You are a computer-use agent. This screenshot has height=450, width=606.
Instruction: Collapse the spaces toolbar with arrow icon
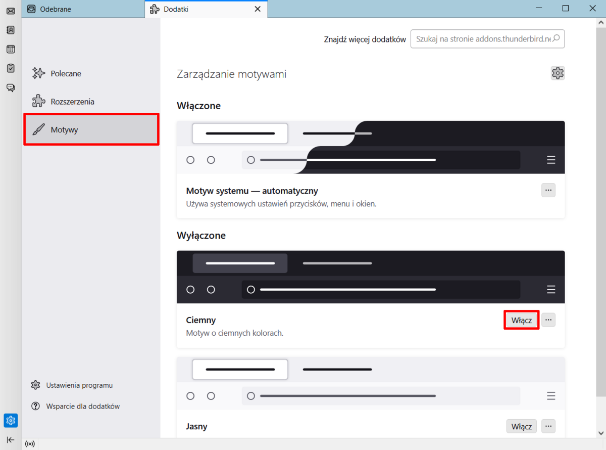tap(11, 439)
